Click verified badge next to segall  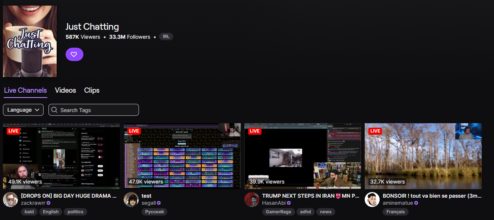click(x=159, y=203)
